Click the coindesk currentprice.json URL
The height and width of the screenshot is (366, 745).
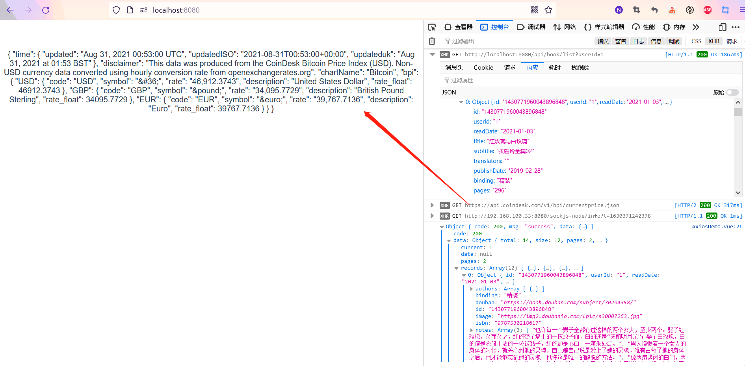542,205
